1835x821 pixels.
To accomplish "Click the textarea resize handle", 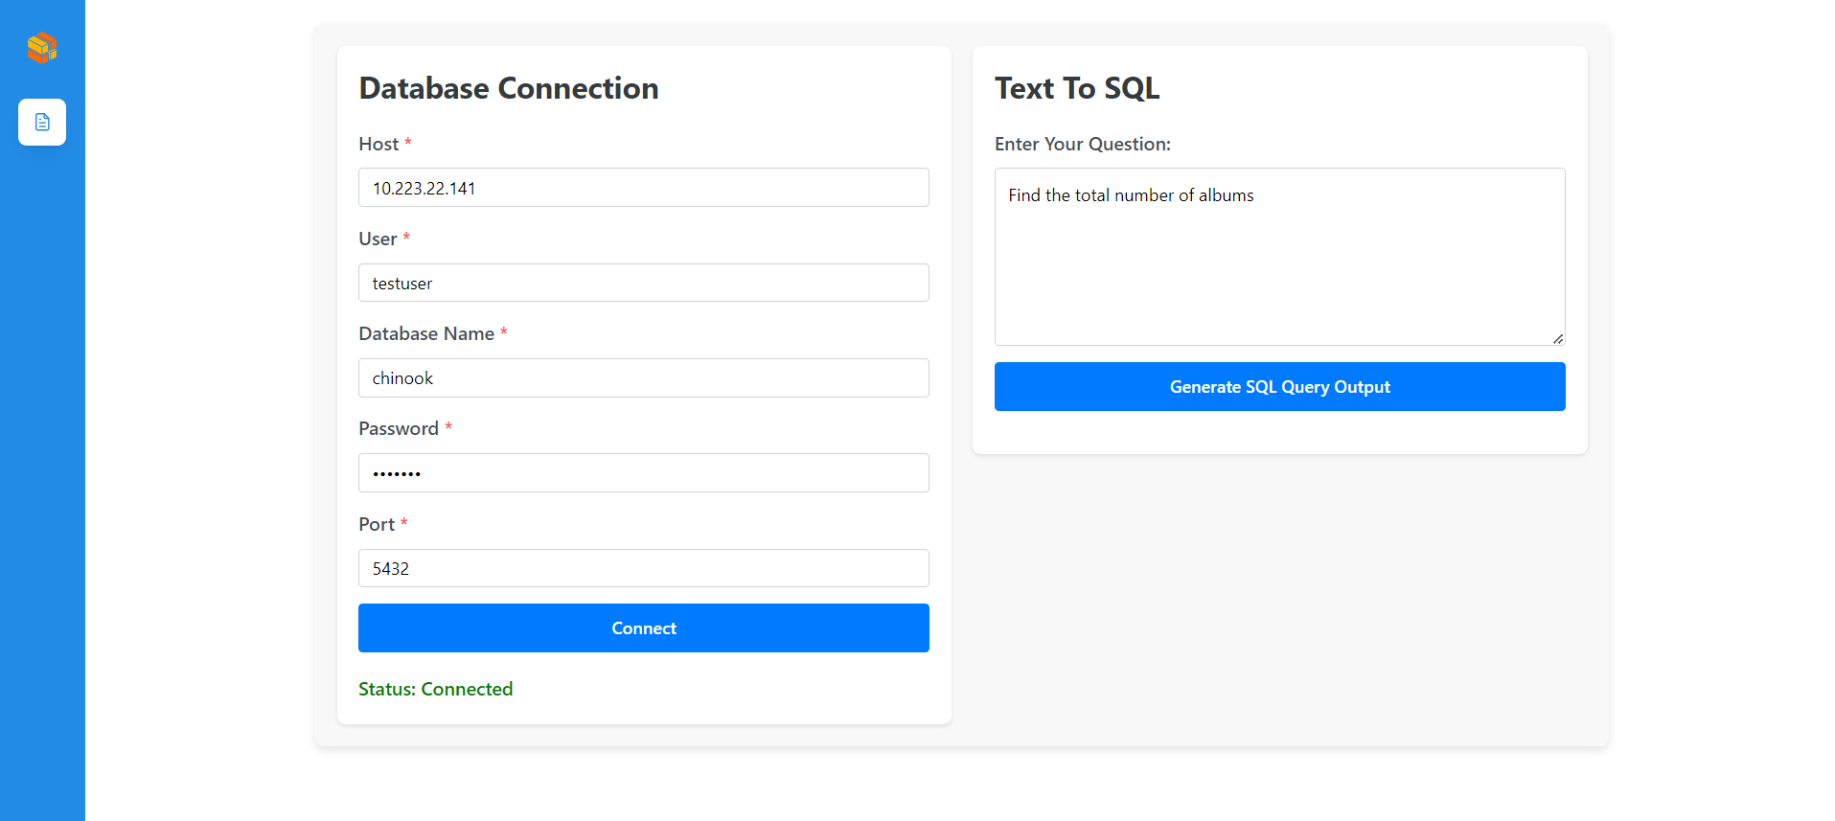I will [x=1558, y=337].
